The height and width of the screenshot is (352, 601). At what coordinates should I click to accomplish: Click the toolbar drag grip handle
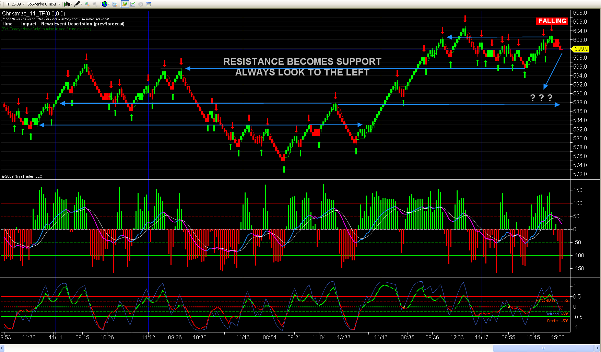[x=2, y=4]
